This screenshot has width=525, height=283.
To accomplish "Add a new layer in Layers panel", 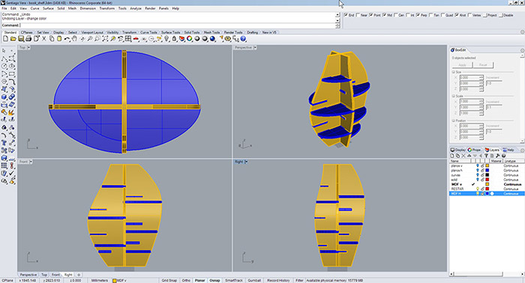I will point(452,156).
